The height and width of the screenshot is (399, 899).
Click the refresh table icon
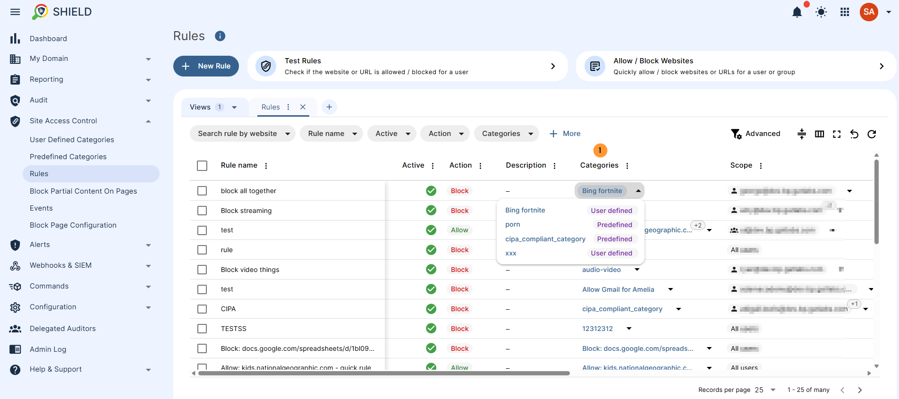click(872, 134)
